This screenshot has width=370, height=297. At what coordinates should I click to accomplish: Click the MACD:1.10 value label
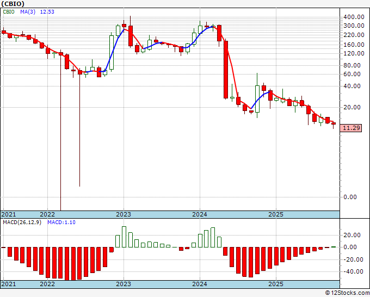click(x=61, y=222)
